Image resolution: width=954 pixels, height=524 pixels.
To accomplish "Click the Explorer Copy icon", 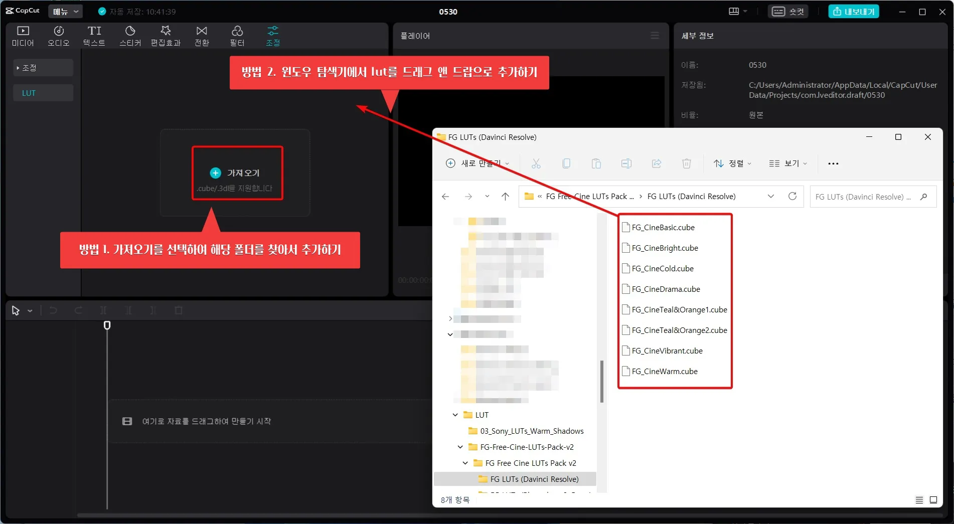I will click(566, 163).
